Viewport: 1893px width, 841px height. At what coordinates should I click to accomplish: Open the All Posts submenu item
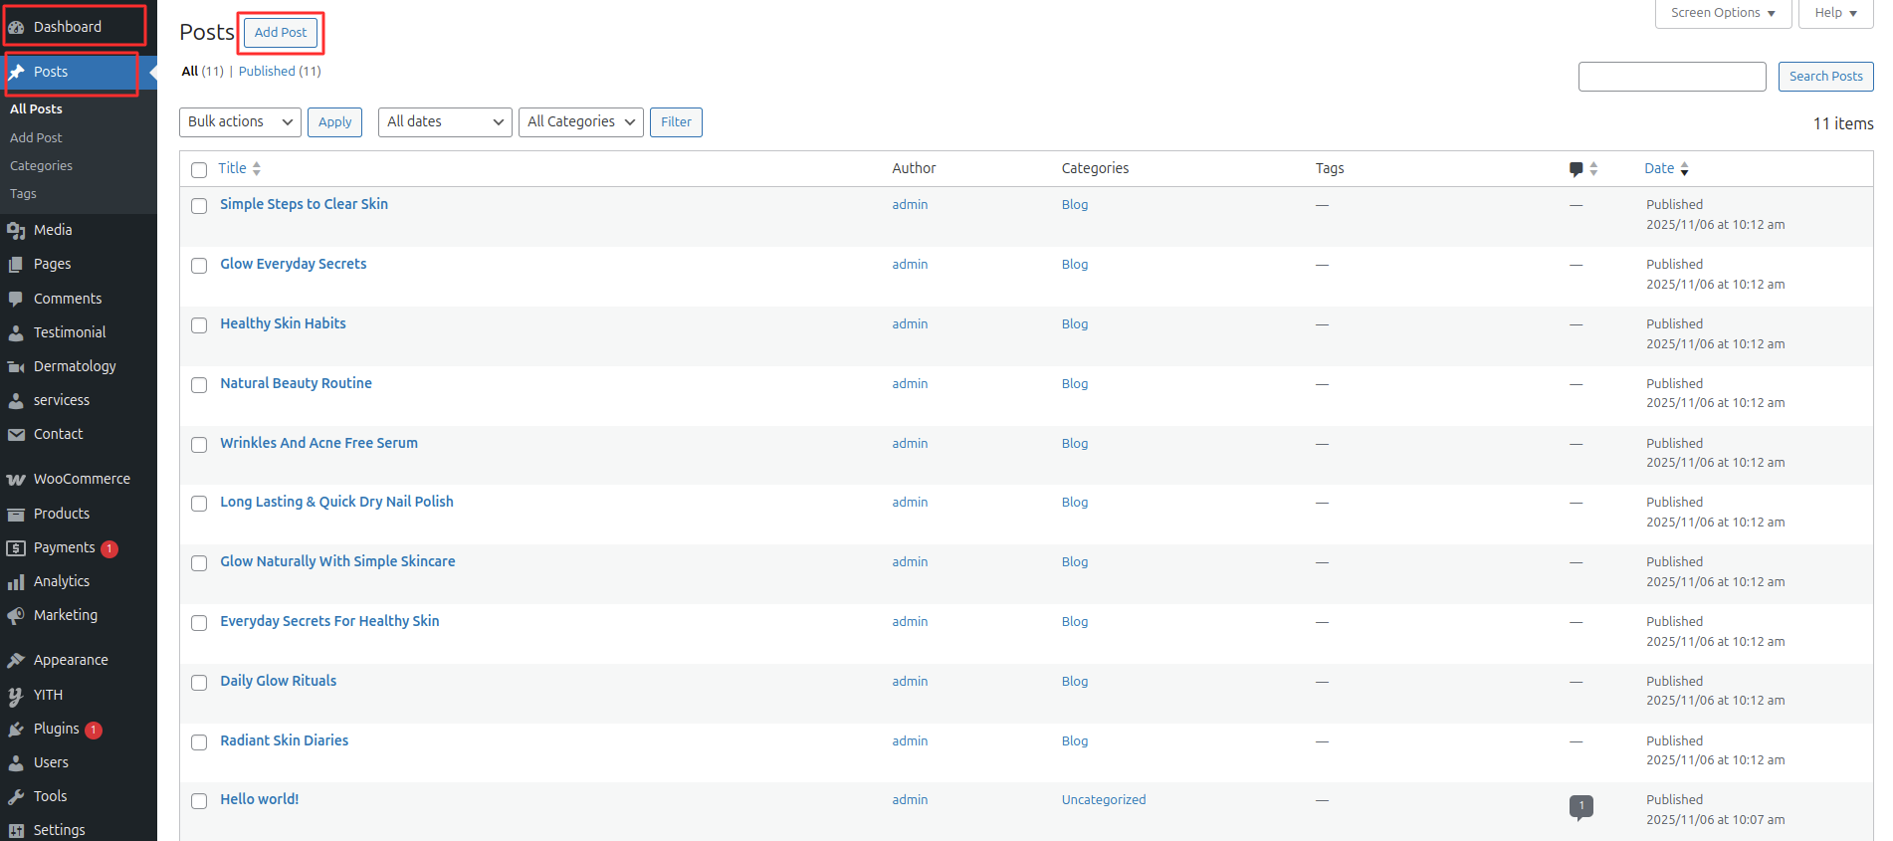[x=36, y=108]
